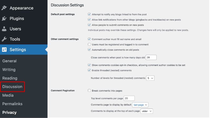Viewport: 210px width, 118px height.
Task: Open Discussion settings submenu item
Action: (12, 87)
